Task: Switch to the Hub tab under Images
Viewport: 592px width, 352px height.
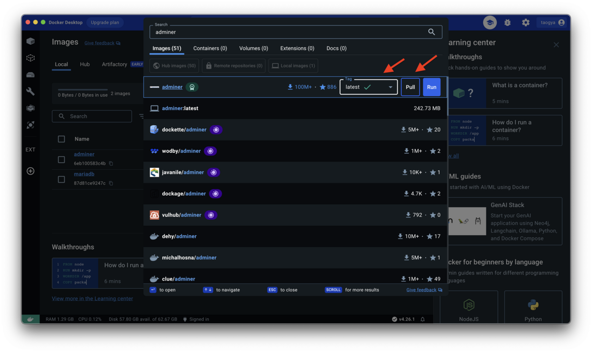Action: click(x=84, y=64)
